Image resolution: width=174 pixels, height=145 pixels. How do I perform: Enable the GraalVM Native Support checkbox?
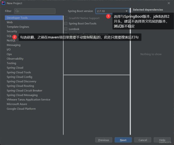pyautogui.click(x=66, y=18)
